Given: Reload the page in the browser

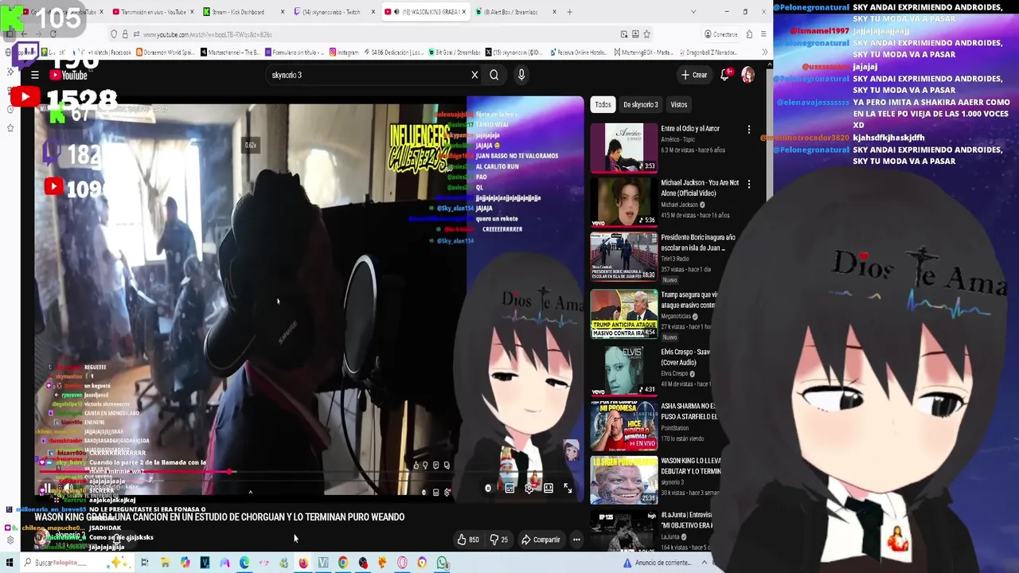Looking at the screenshot, I should point(53,34).
